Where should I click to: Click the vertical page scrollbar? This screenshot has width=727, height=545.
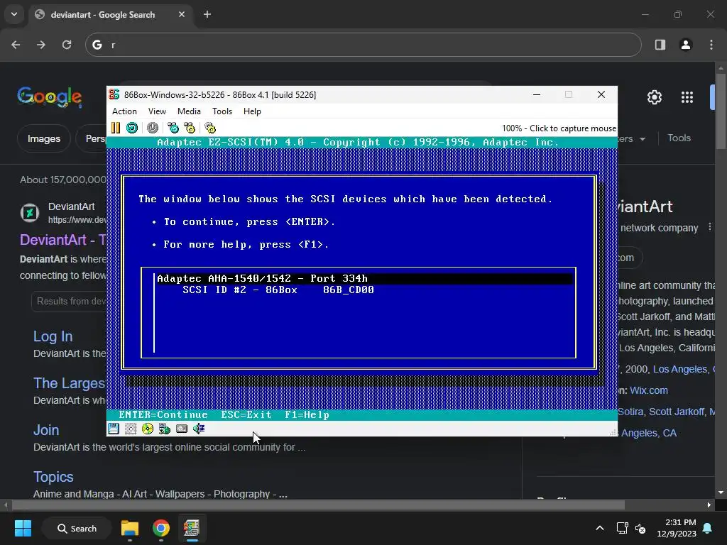pyautogui.click(x=721, y=110)
